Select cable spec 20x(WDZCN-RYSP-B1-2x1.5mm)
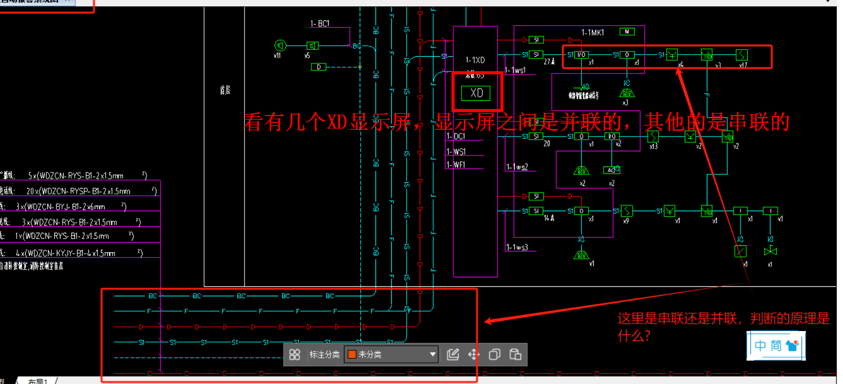 pyautogui.click(x=92, y=191)
